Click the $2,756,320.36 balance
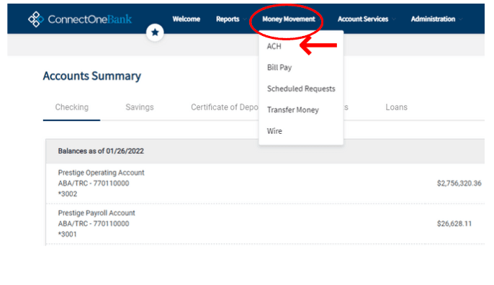This screenshot has width=494, height=285. pos(459,184)
